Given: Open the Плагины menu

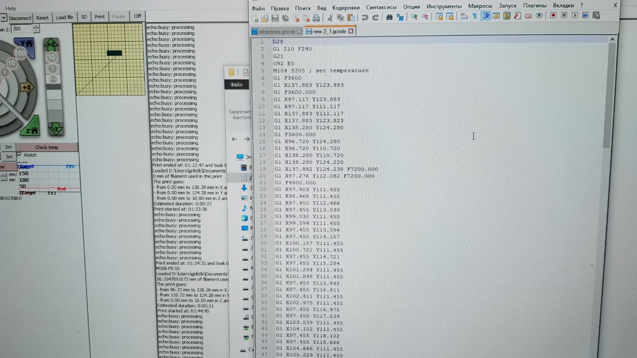Looking at the screenshot, I should 534,5.
